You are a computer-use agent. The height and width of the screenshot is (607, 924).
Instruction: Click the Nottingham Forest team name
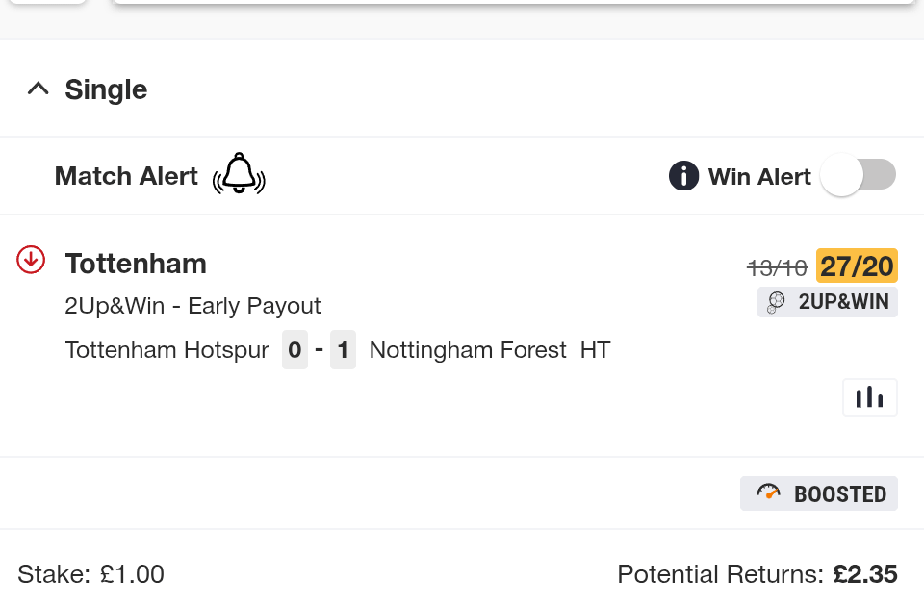tap(468, 350)
